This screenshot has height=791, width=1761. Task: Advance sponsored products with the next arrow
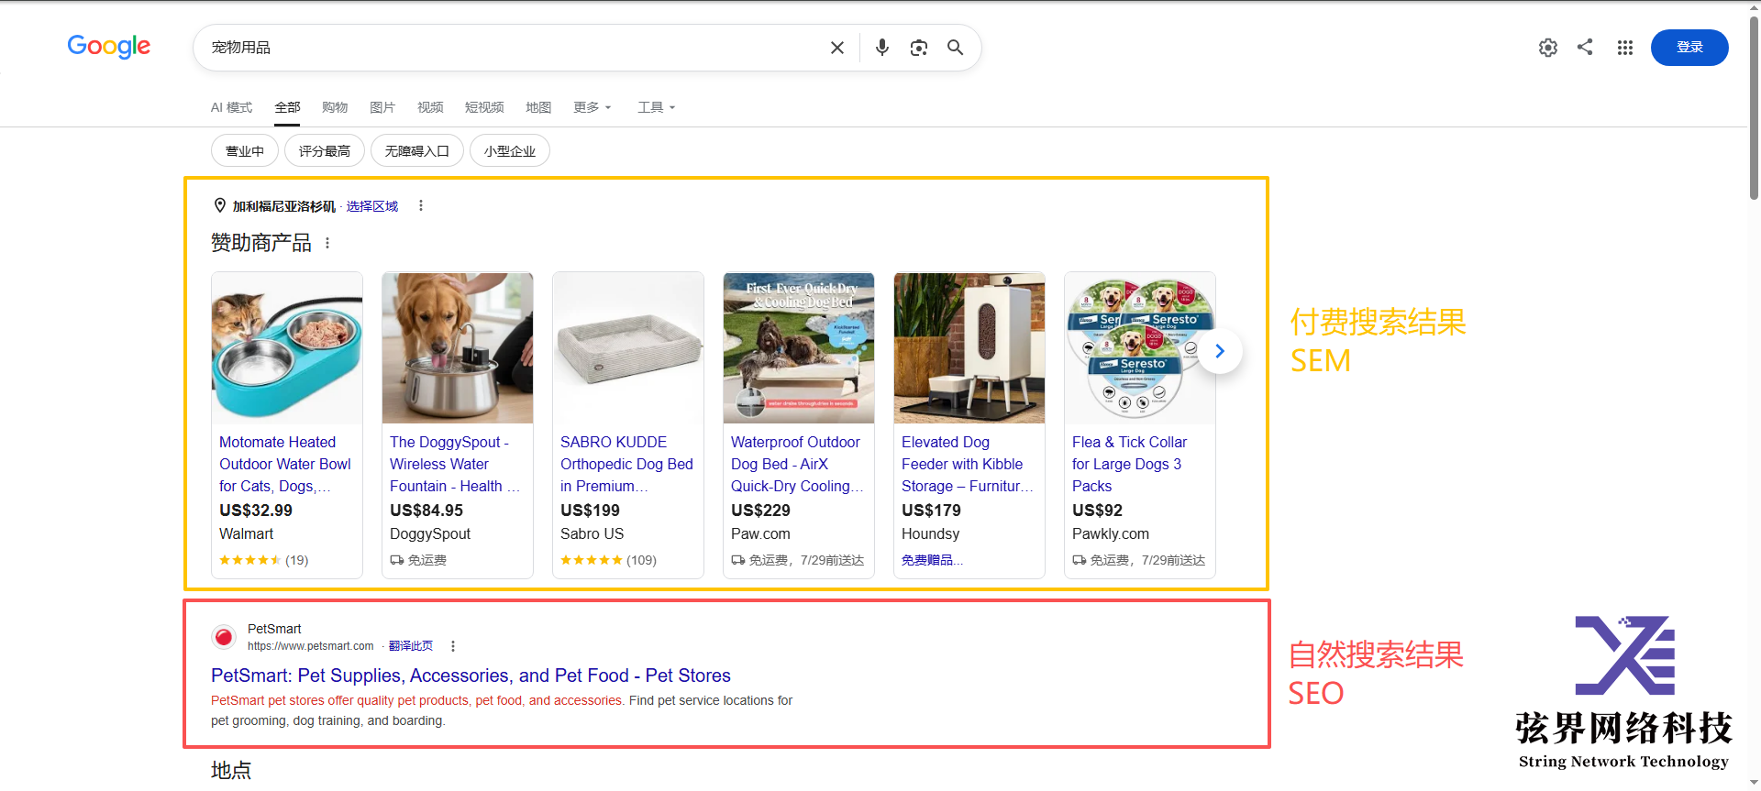pos(1220,351)
